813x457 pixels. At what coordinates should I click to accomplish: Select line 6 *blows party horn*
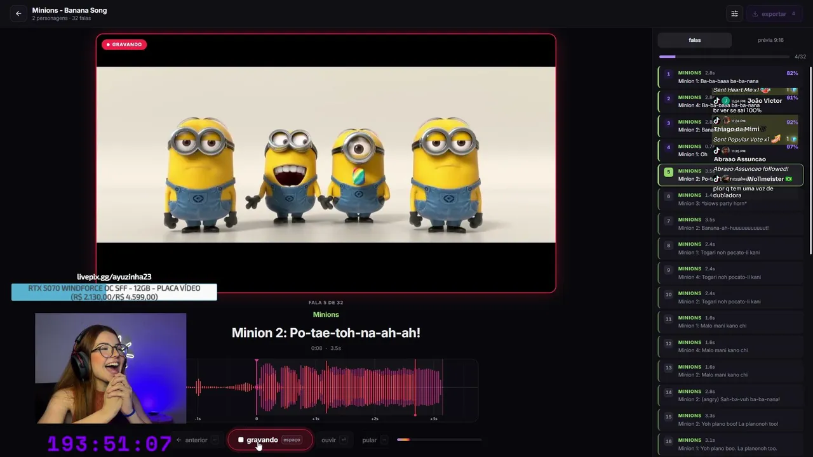pos(731,199)
